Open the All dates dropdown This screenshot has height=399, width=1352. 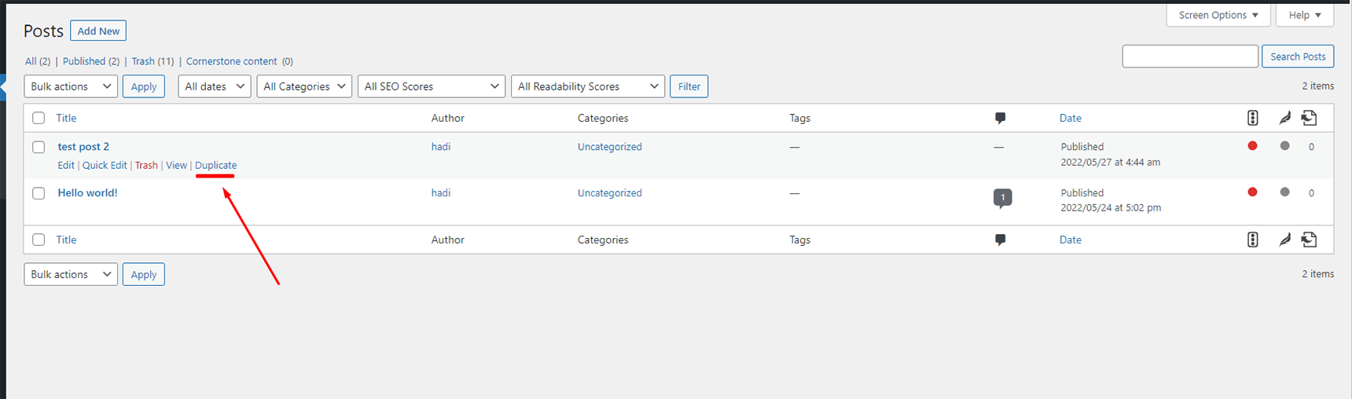click(215, 86)
